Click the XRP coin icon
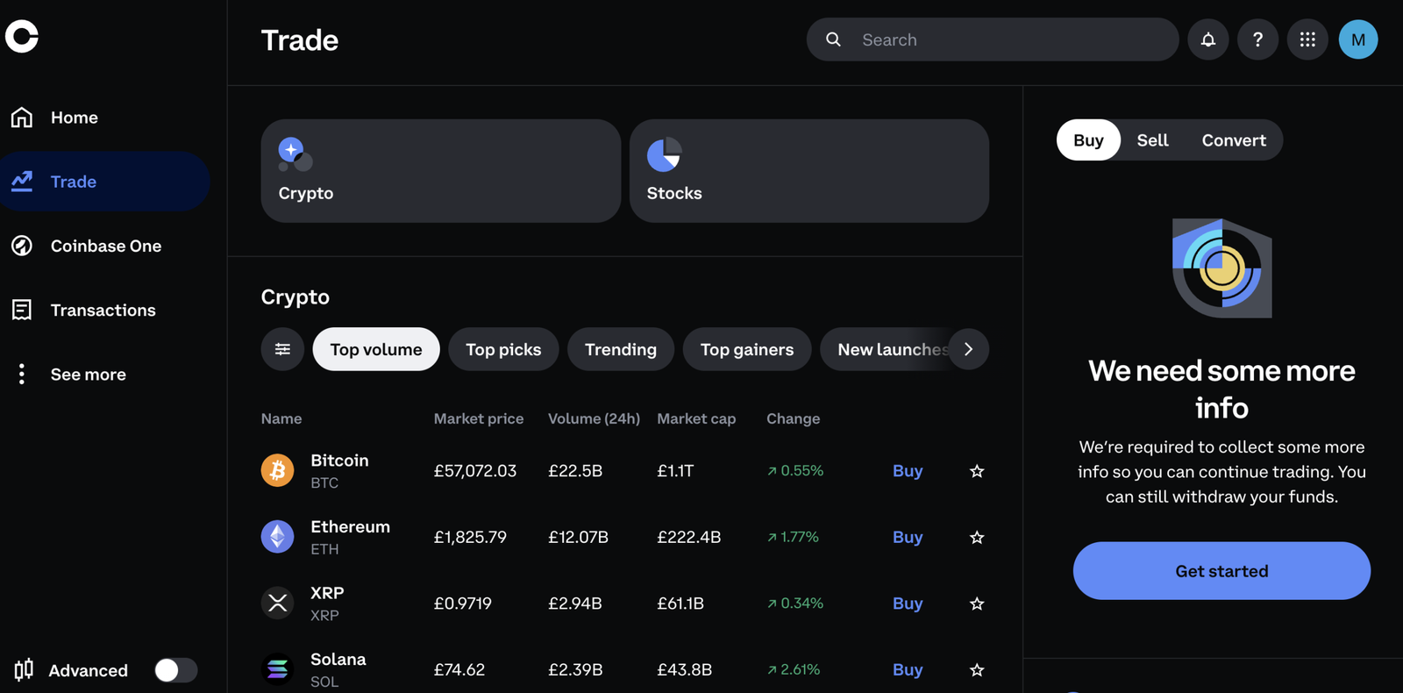Viewport: 1403px width, 693px height. tap(277, 604)
